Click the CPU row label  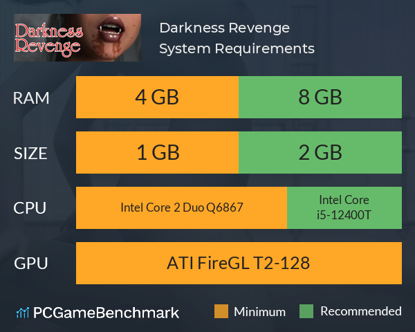coord(30,208)
